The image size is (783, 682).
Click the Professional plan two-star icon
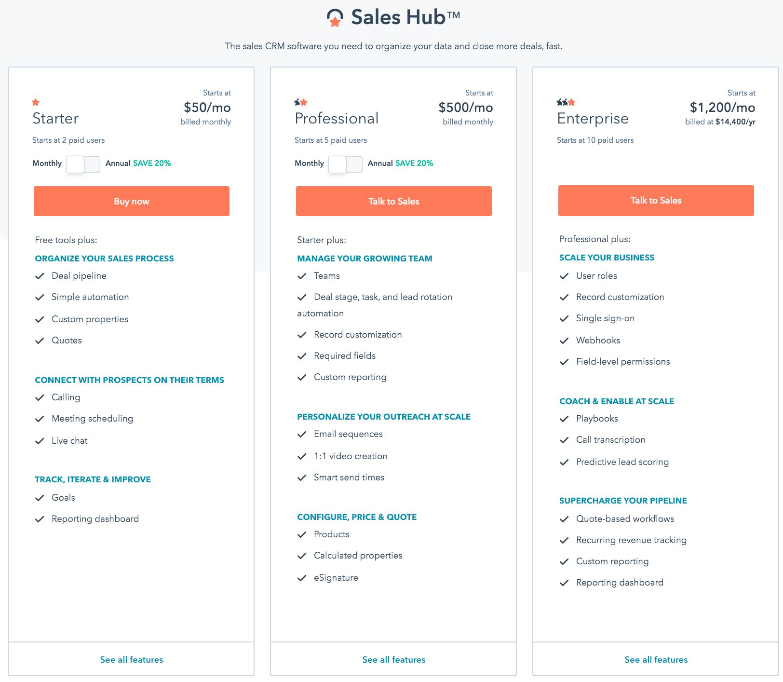click(x=301, y=102)
